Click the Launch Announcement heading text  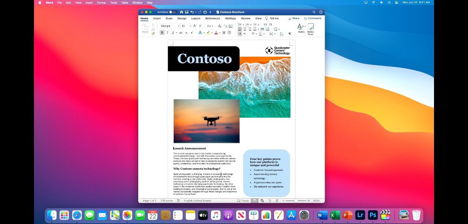(x=189, y=148)
